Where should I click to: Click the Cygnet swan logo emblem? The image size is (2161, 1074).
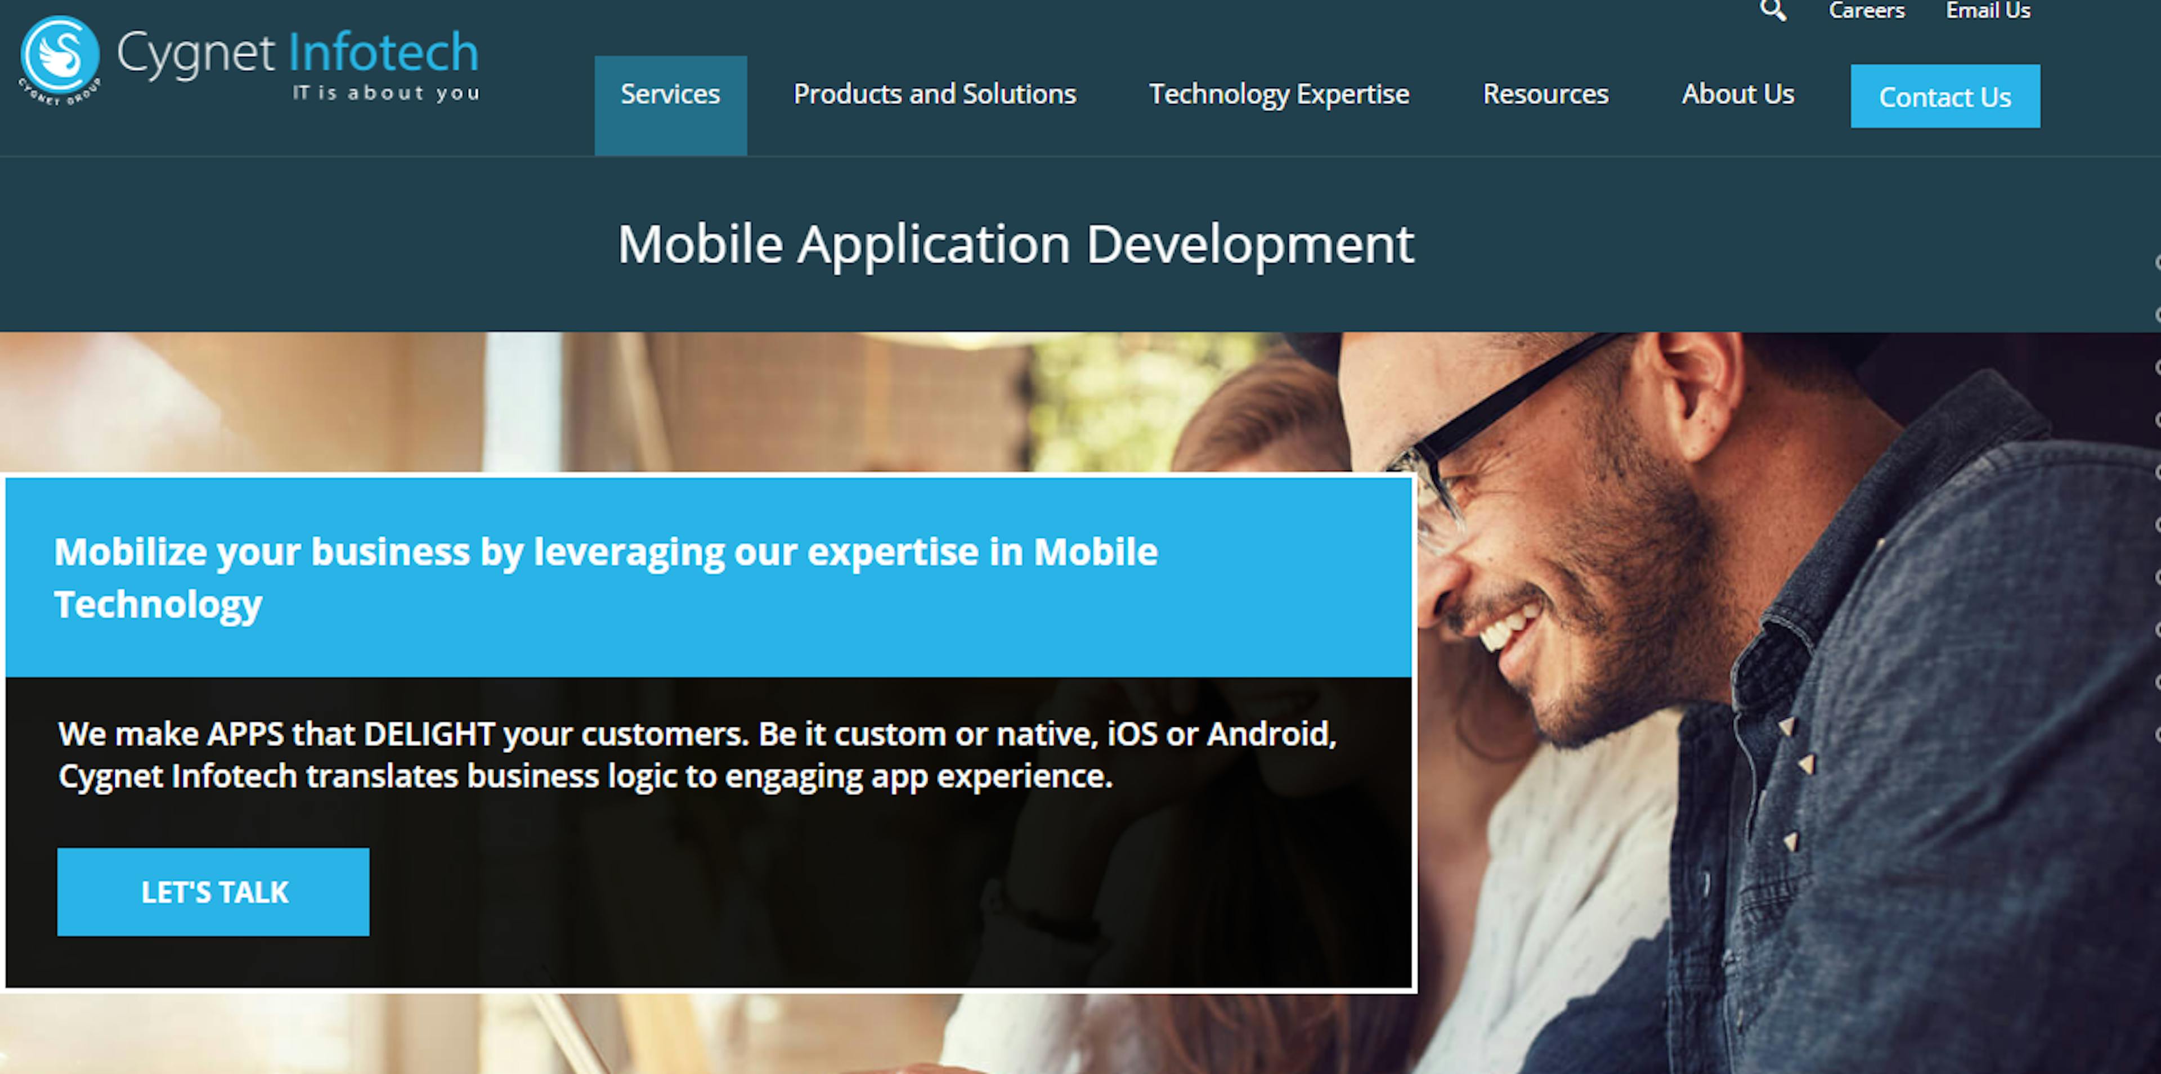[x=60, y=60]
